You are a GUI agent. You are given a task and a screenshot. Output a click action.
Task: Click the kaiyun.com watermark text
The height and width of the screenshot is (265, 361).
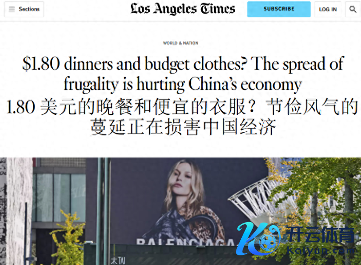tap(321, 250)
